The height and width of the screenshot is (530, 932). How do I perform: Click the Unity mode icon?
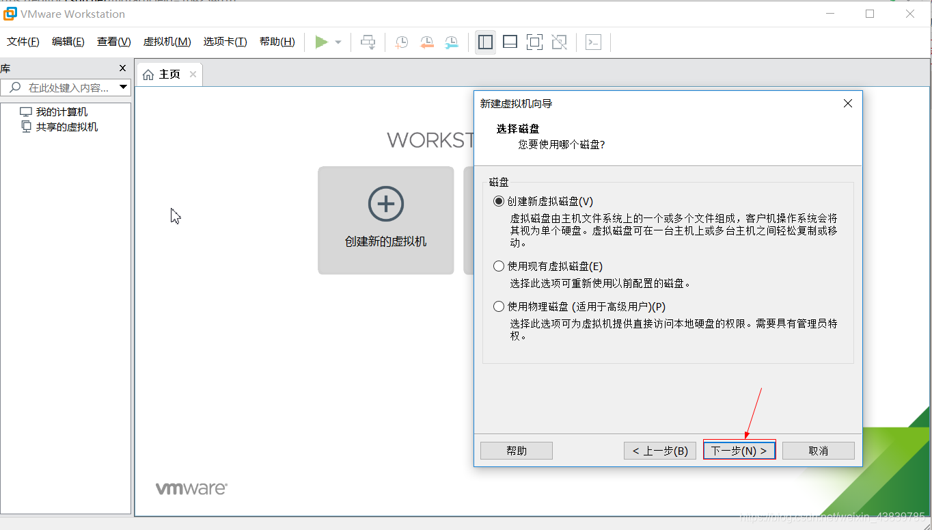click(x=559, y=42)
